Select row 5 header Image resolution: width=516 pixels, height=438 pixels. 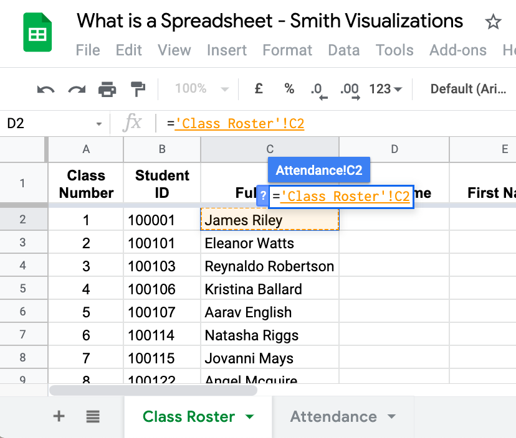pos(22,288)
